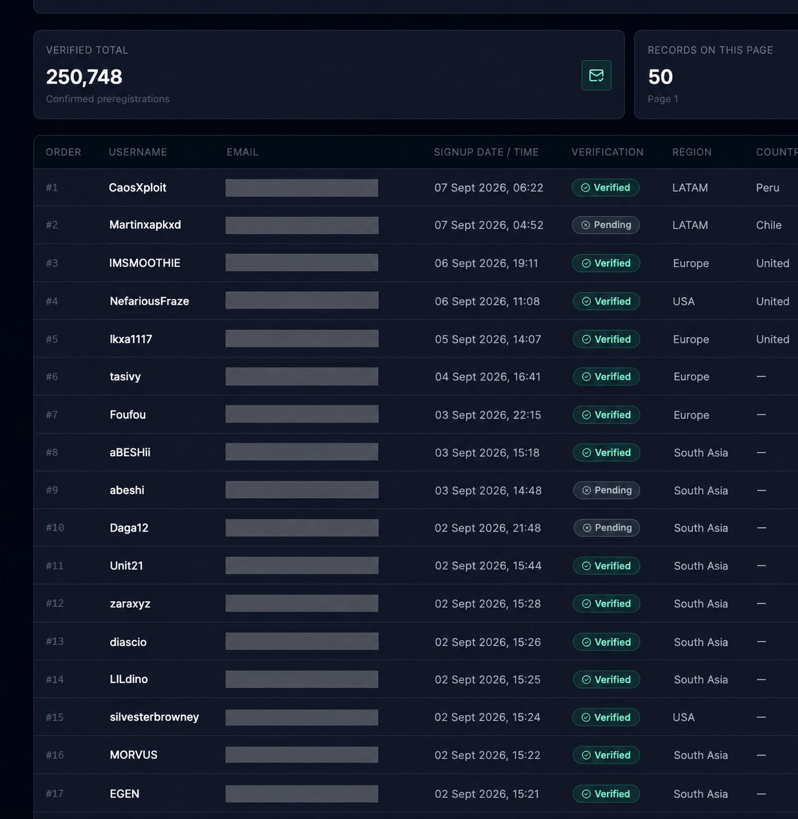This screenshot has height=819, width=798.
Task: Click the EMAIL column header
Action: coord(243,152)
